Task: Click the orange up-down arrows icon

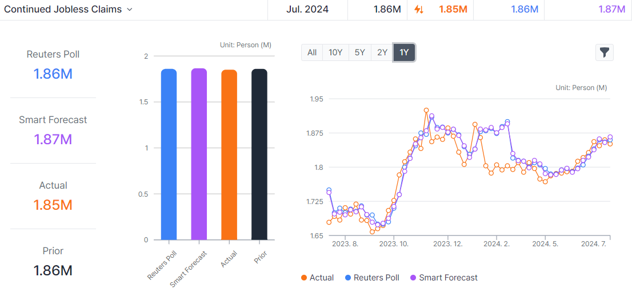Action: click(x=419, y=9)
